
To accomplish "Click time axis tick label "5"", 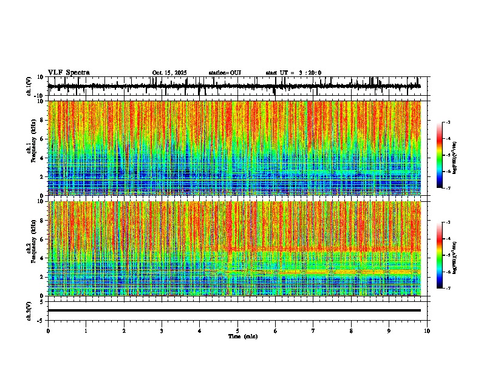I will click(x=237, y=331).
